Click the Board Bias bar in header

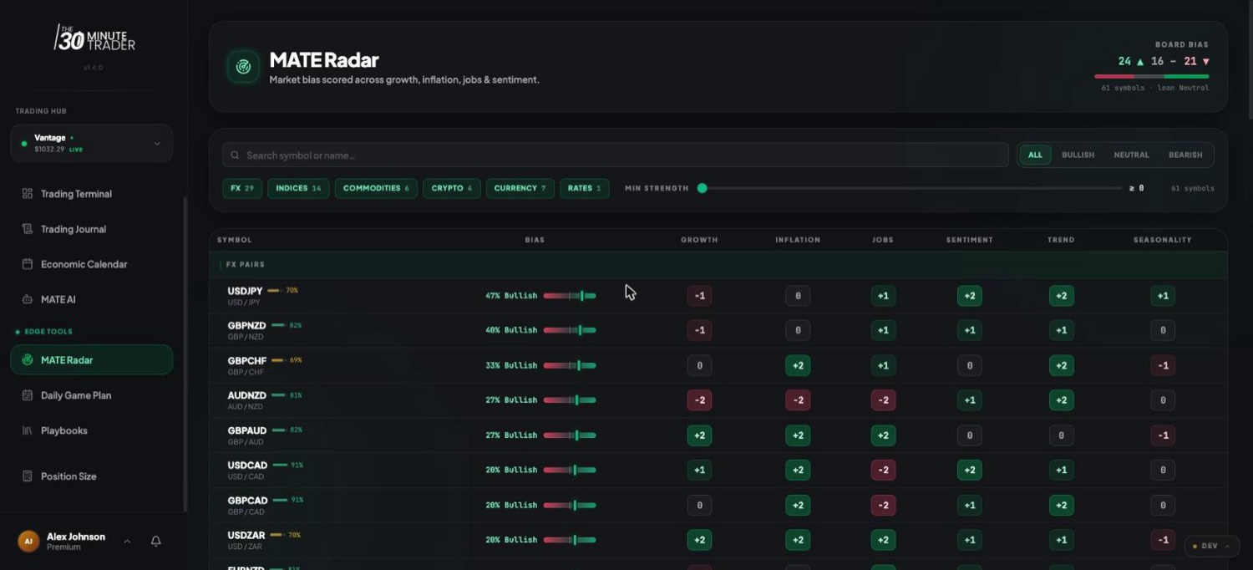coord(1152,76)
